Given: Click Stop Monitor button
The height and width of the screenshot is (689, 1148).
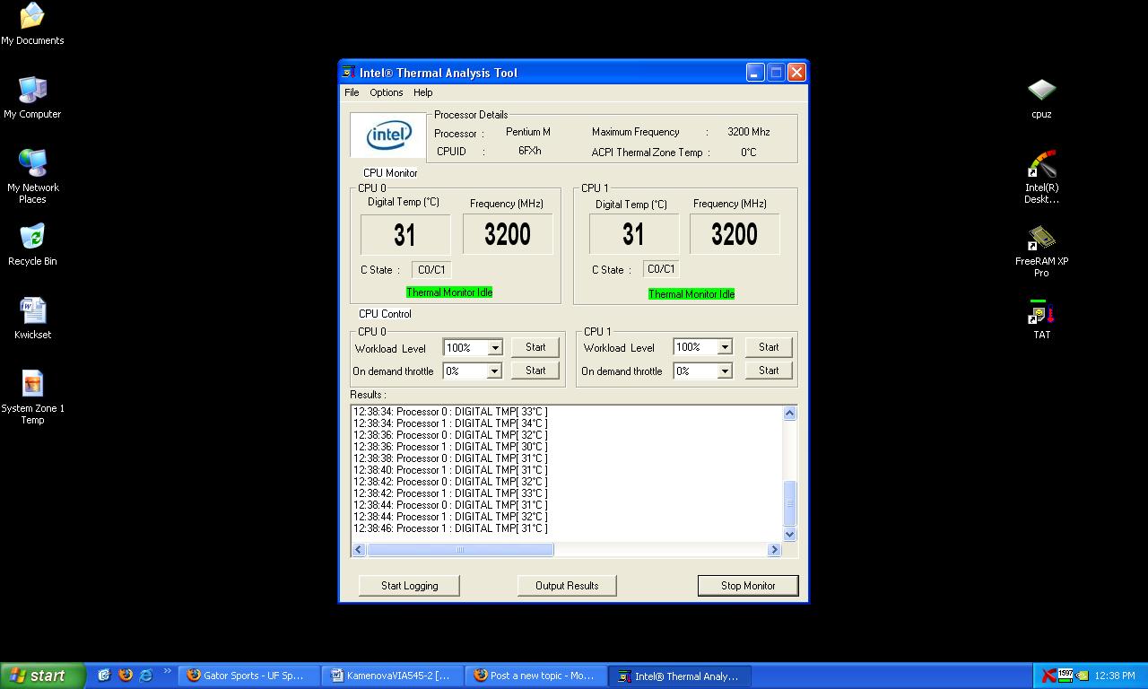Looking at the screenshot, I should coord(748,586).
